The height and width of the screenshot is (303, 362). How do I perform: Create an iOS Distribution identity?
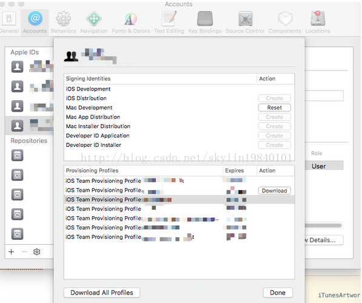pos(274,98)
